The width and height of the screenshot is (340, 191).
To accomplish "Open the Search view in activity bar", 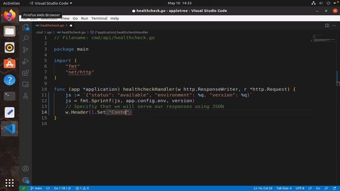I will point(25,38).
